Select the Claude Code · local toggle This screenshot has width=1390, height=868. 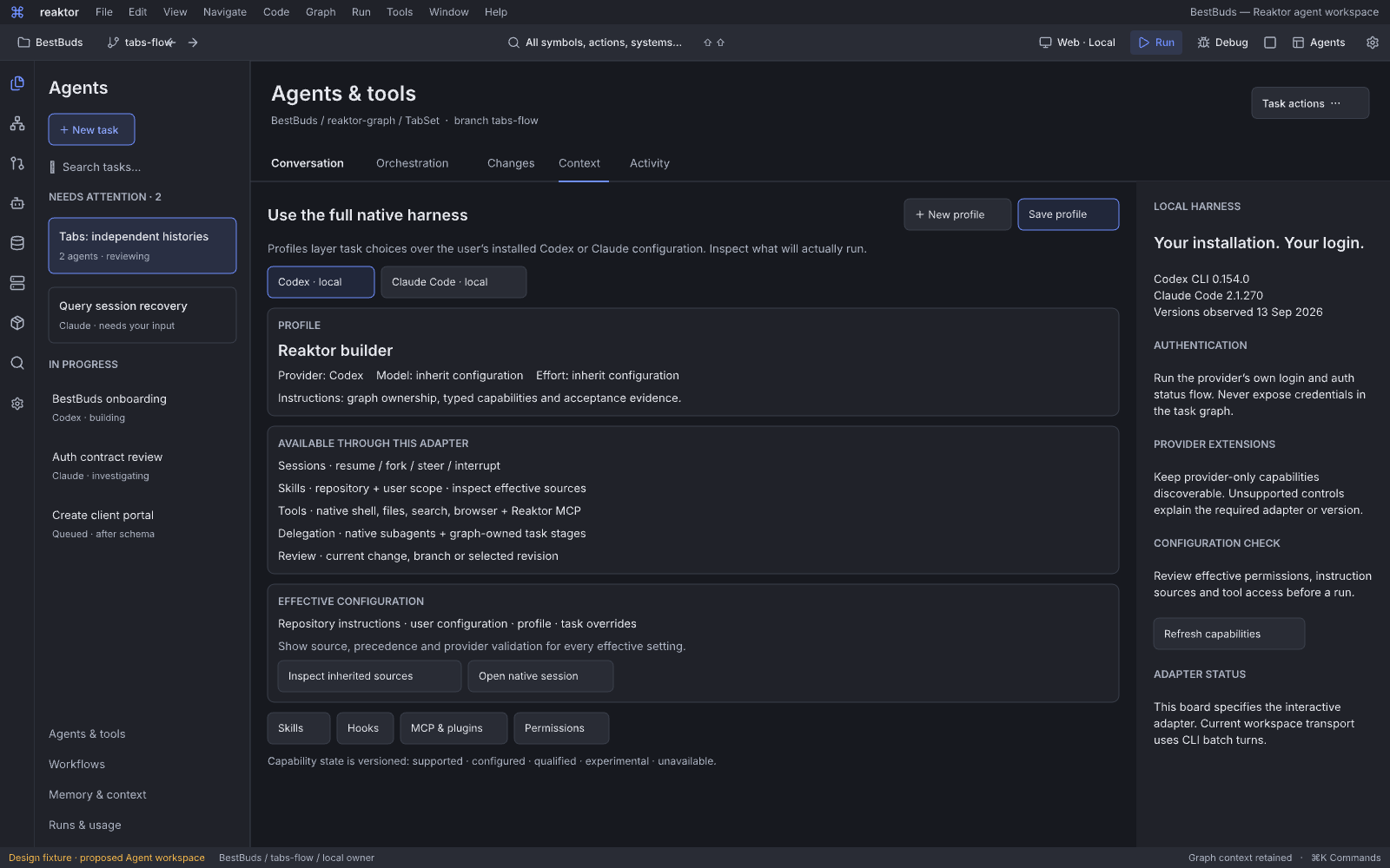(453, 282)
